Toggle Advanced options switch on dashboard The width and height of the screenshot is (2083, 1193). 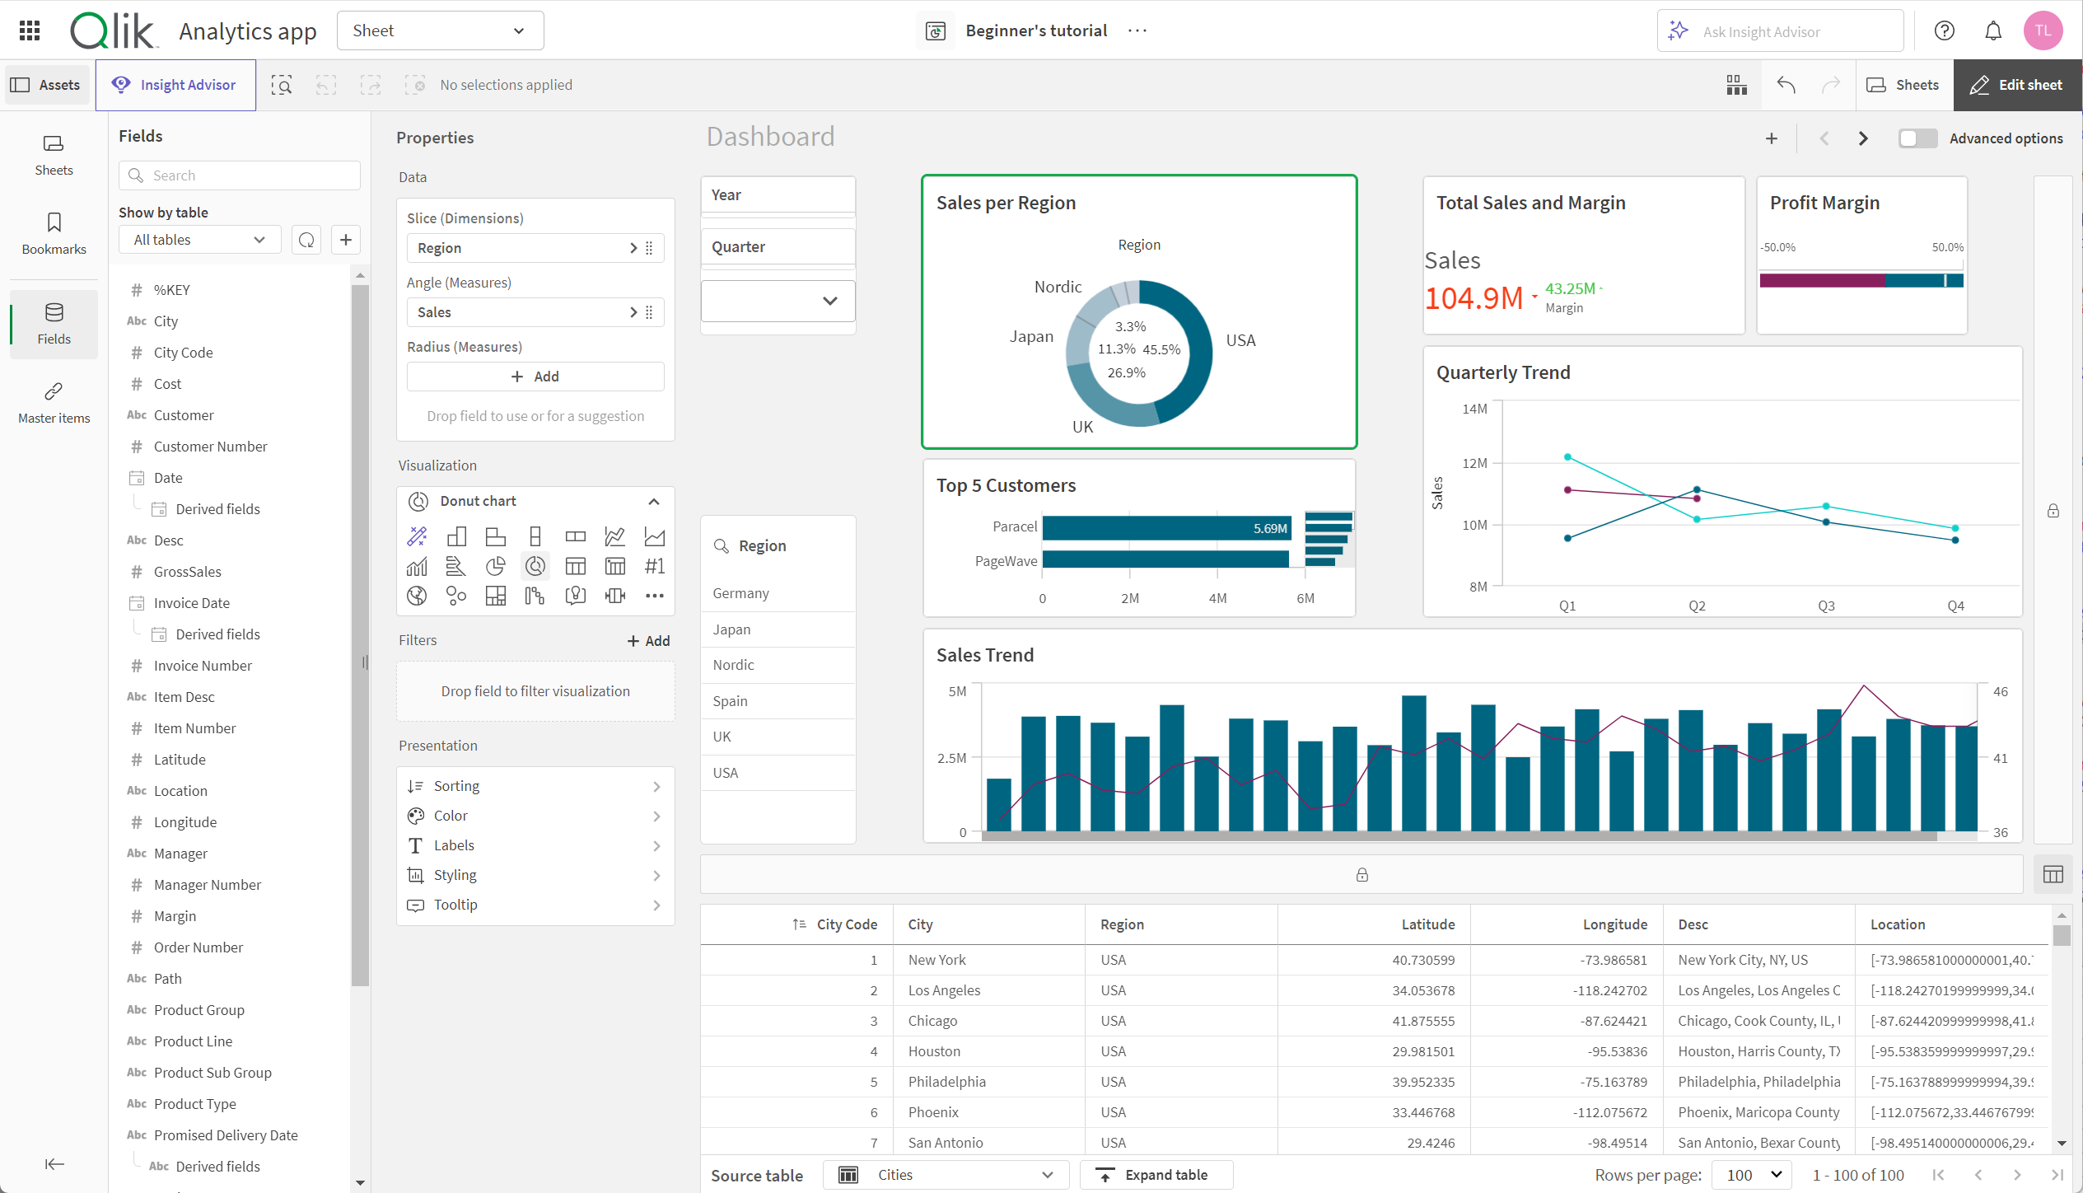(x=1916, y=138)
